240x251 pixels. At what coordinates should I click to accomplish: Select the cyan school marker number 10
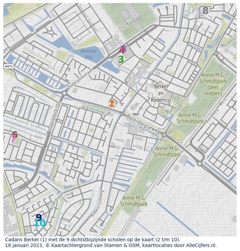(x=40, y=223)
